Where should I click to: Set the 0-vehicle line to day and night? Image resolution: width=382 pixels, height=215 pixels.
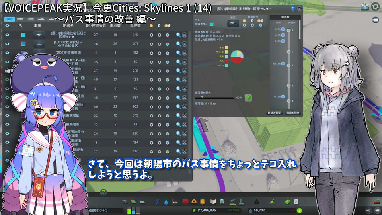(x=168, y=89)
